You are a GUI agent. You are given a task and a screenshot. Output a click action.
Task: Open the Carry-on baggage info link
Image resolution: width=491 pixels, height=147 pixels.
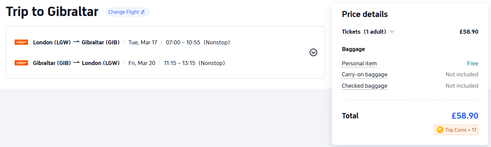tap(365, 74)
